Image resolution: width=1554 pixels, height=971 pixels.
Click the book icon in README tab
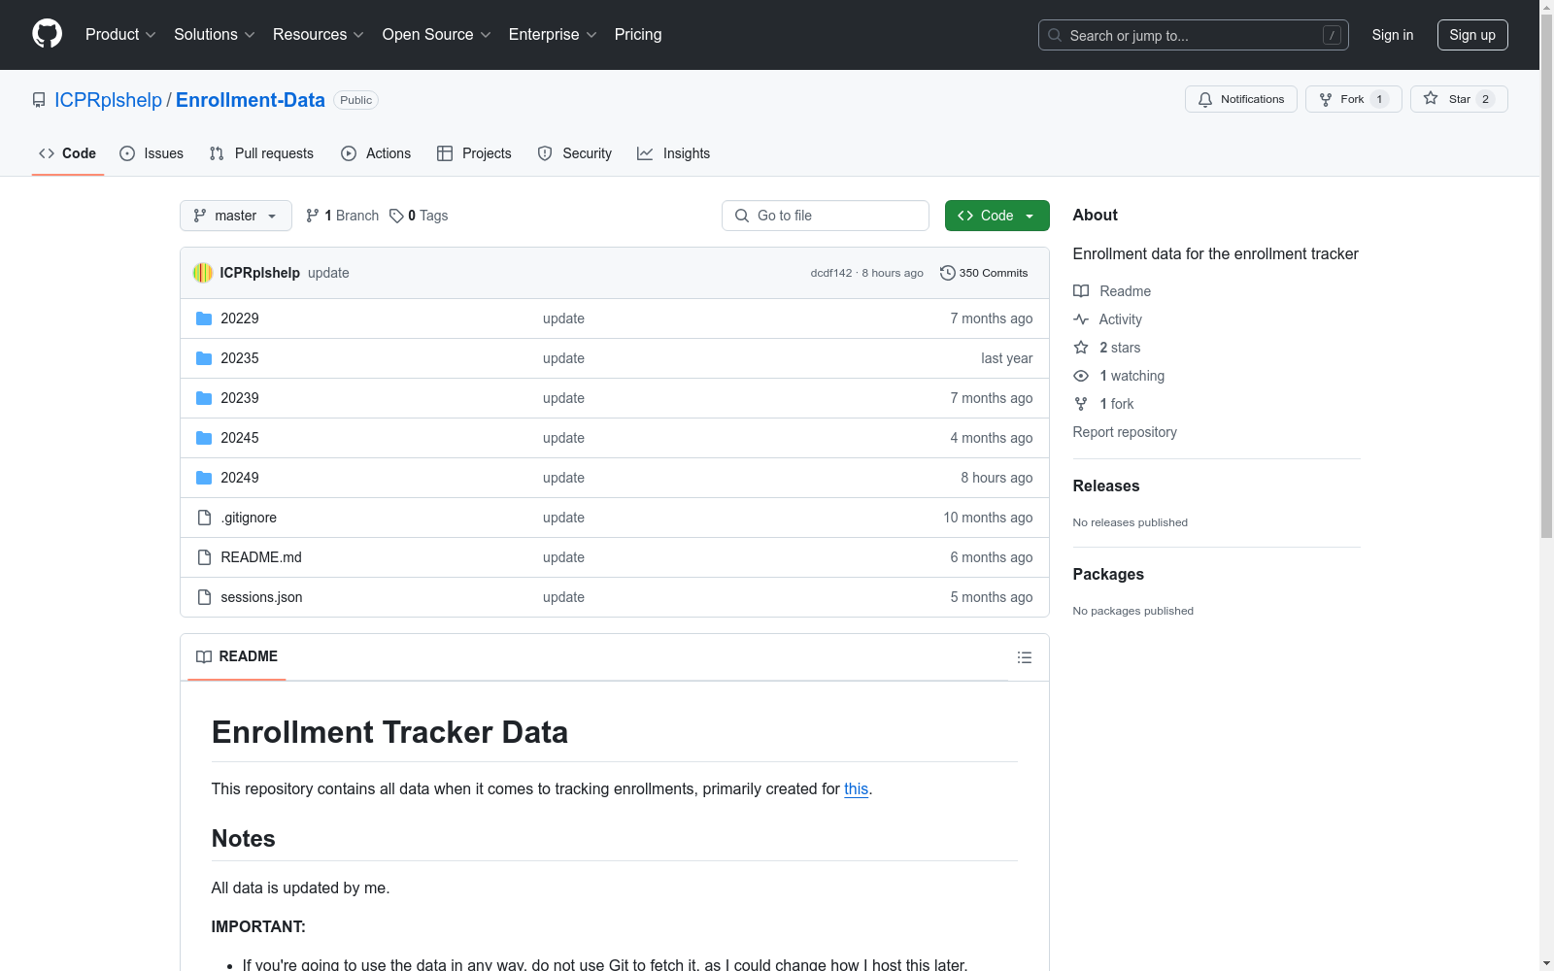point(204,656)
